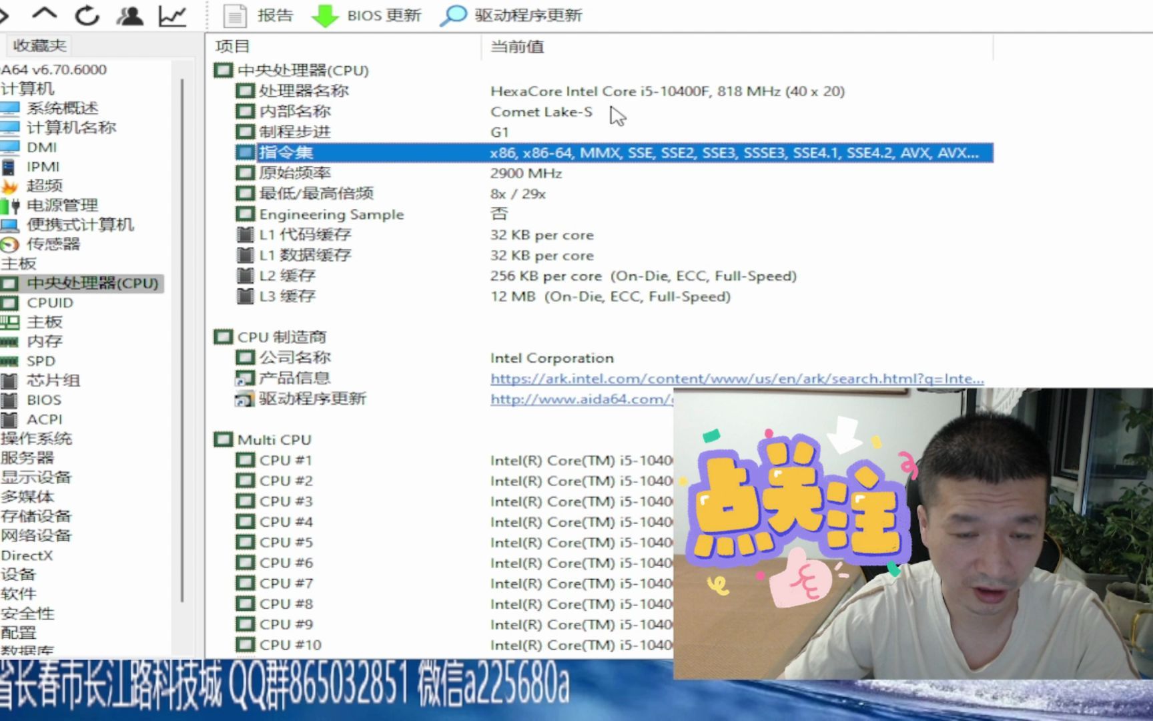Open the line chart report icon

tap(172, 15)
